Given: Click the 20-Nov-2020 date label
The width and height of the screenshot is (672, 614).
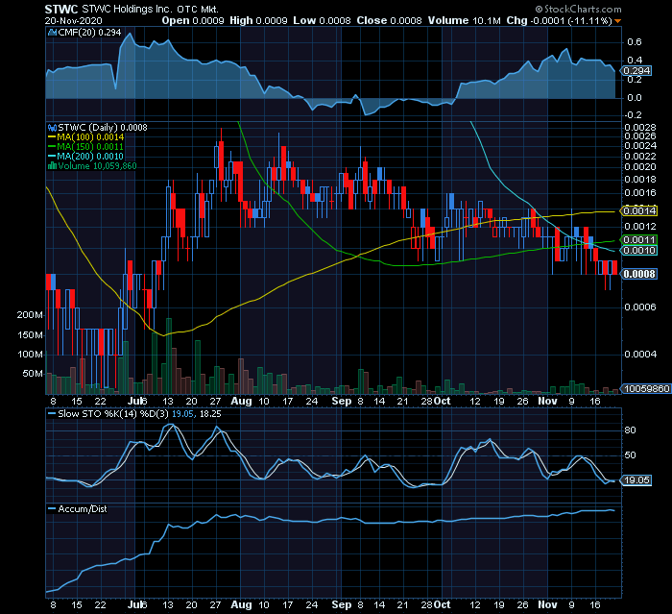Looking at the screenshot, I should [74, 20].
